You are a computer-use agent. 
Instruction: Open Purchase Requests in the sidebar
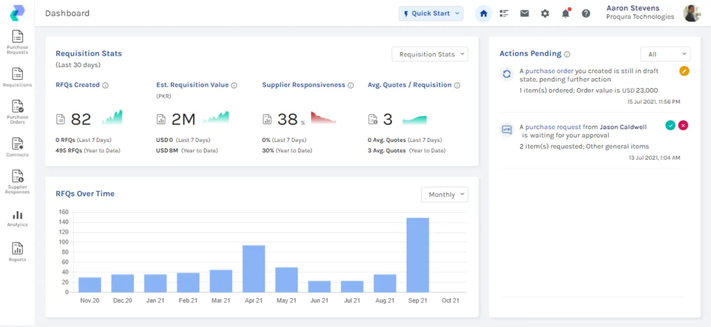[x=17, y=41]
